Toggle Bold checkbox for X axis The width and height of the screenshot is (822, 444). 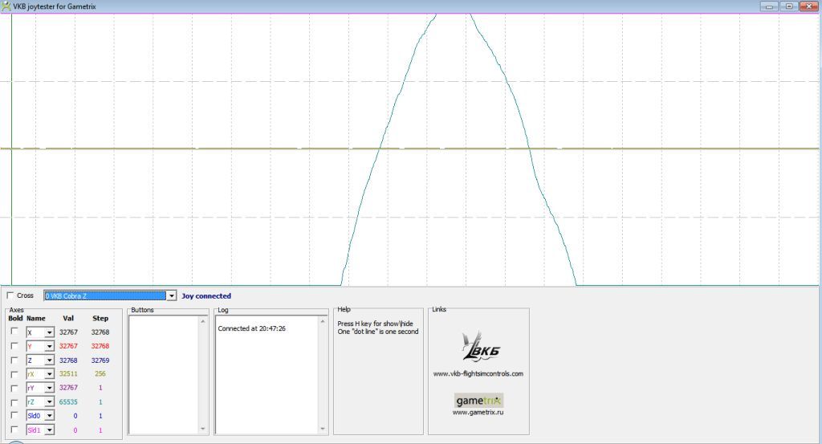pos(14,332)
